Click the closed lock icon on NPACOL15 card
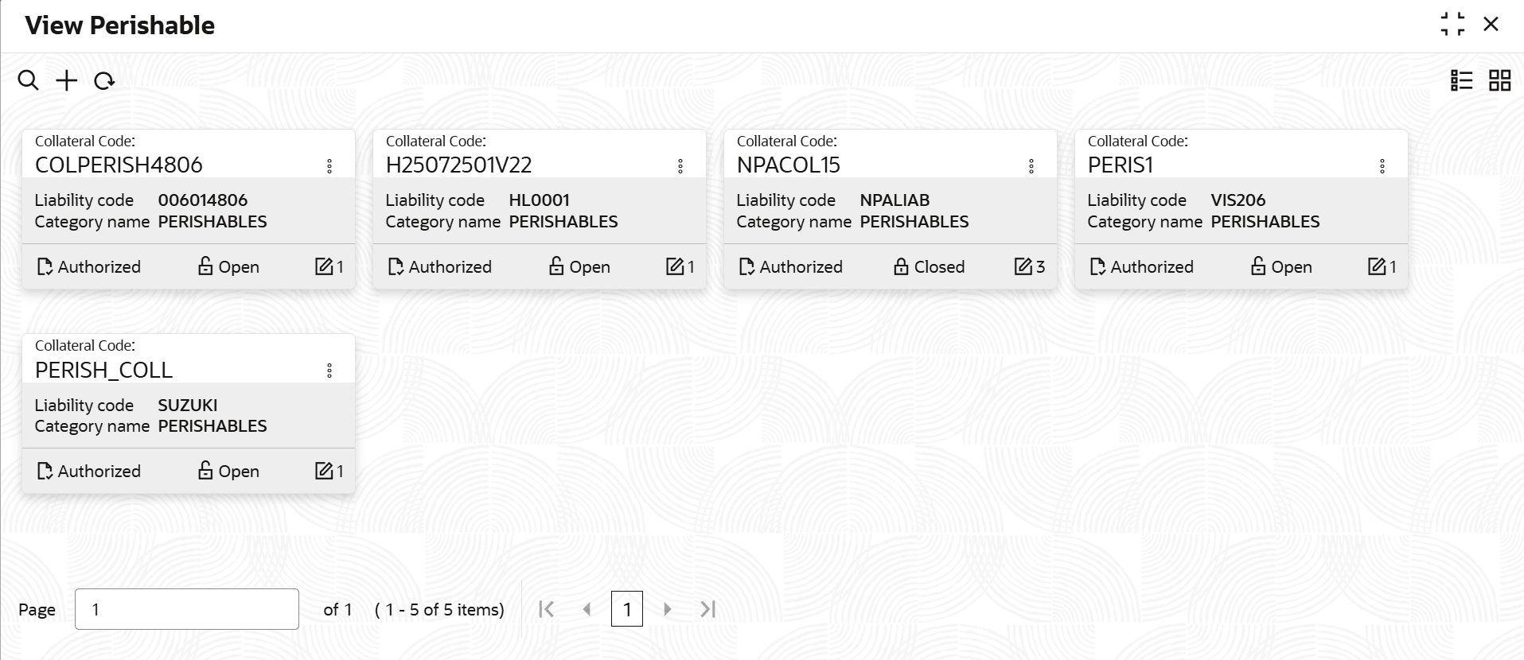Image resolution: width=1524 pixels, height=660 pixels. pos(901,266)
